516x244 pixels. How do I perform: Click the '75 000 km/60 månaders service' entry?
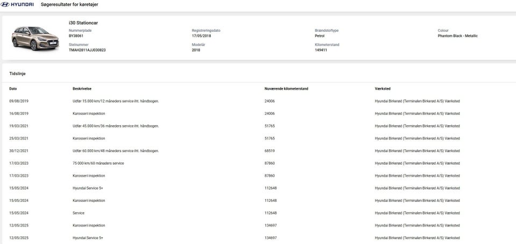[98, 163]
